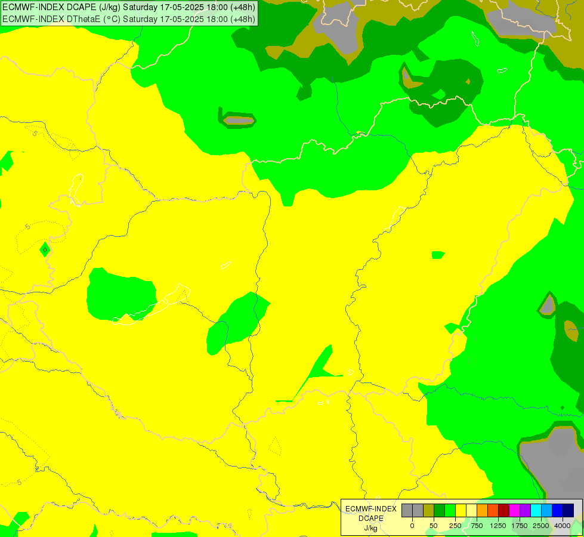Pick the red-orange legend swatch
This screenshot has height=537, width=584.
pos(493,510)
